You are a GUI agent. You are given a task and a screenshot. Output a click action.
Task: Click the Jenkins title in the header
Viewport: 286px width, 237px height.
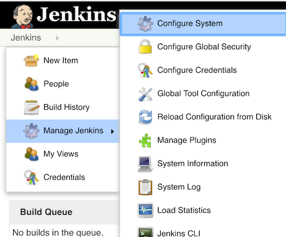76,14
